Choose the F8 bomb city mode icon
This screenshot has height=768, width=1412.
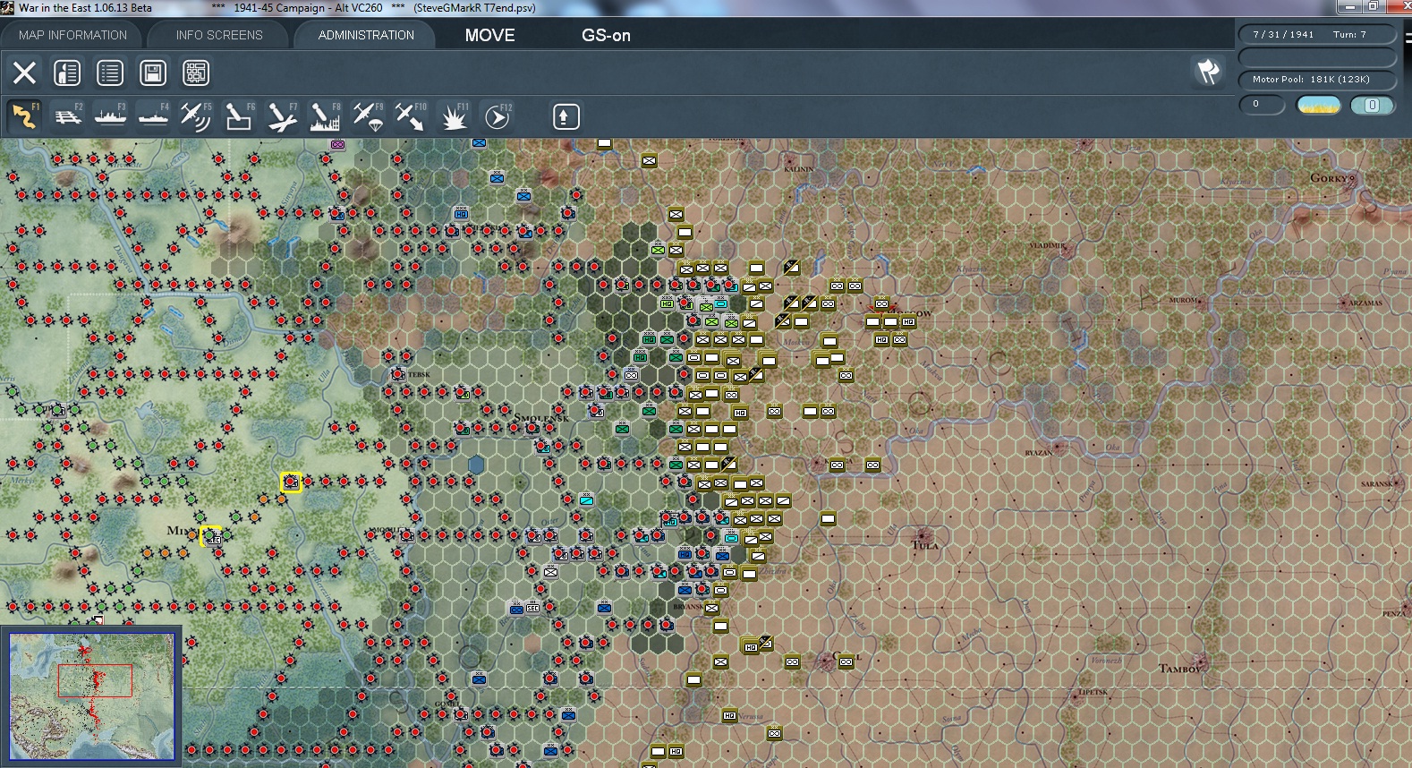[x=325, y=116]
